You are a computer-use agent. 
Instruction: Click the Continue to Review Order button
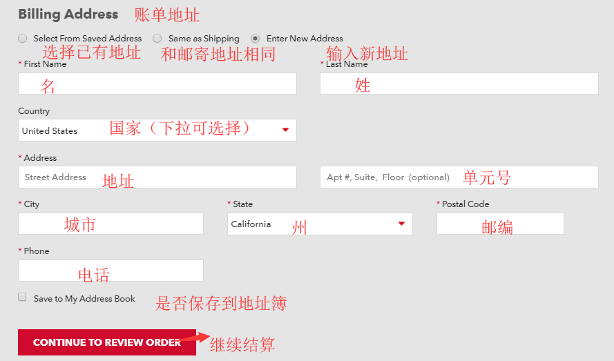point(107,342)
